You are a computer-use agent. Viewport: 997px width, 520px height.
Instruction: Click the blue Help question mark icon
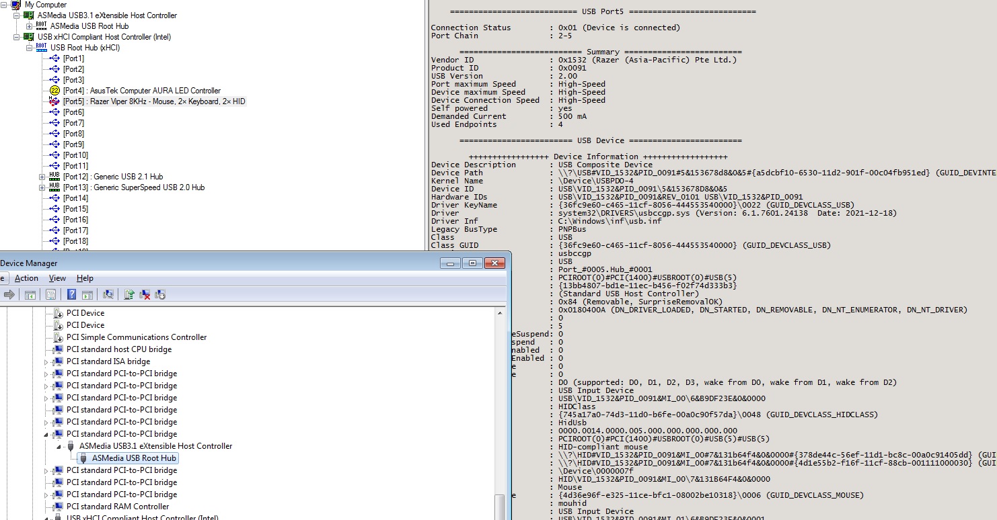pos(71,294)
